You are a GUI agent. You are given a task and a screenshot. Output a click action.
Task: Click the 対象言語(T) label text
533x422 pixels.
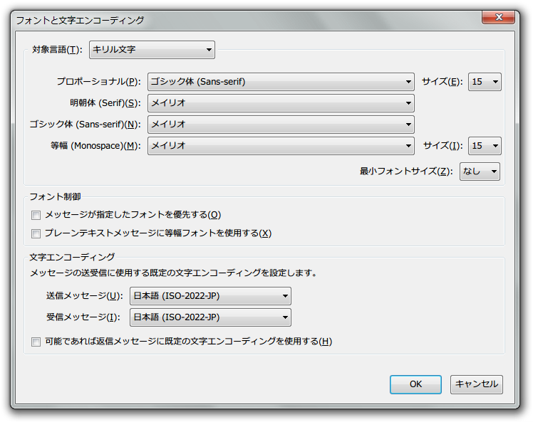click(x=56, y=50)
